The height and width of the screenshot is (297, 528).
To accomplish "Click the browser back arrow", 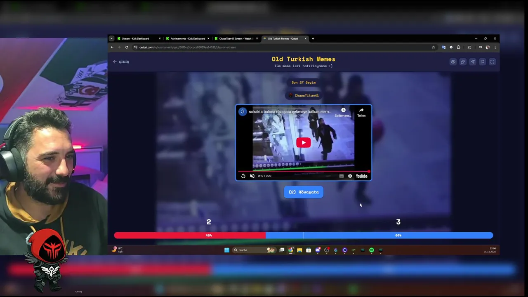I will (112, 47).
